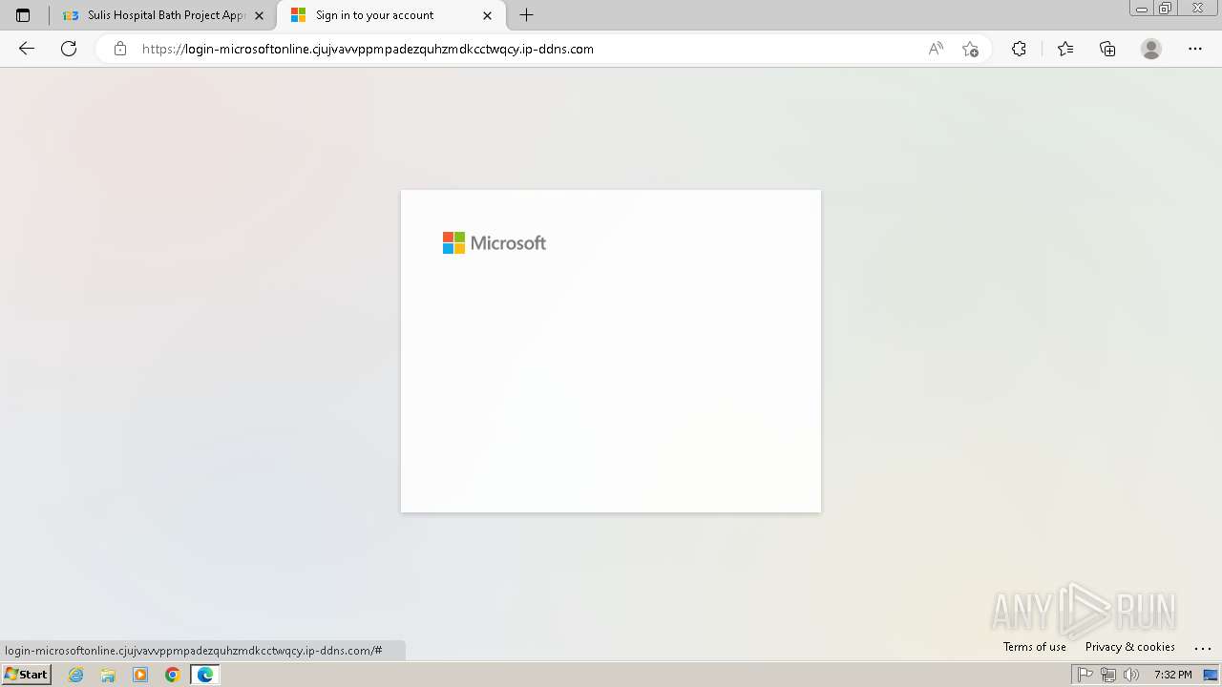Launch the media player taskbar icon

[140, 675]
